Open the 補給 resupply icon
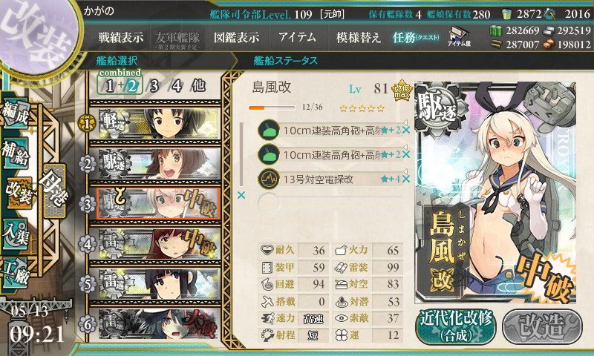594x356 pixels. click(16, 151)
